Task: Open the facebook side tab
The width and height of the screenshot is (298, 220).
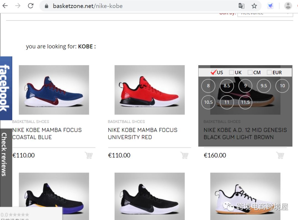Action: click(6, 88)
